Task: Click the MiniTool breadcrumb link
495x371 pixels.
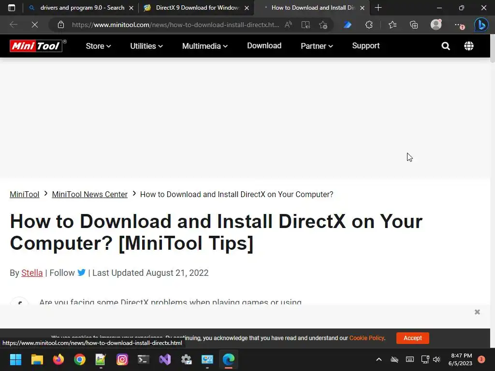Action: coord(24,194)
